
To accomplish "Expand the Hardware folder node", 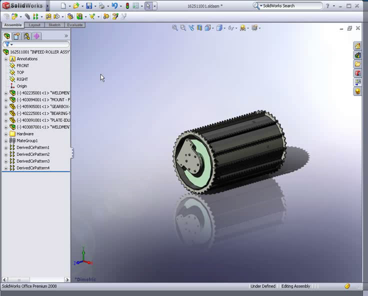I will pos(6,134).
